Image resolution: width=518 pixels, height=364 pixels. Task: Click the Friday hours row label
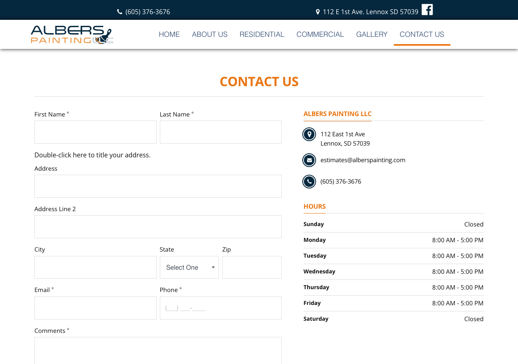[312, 303]
